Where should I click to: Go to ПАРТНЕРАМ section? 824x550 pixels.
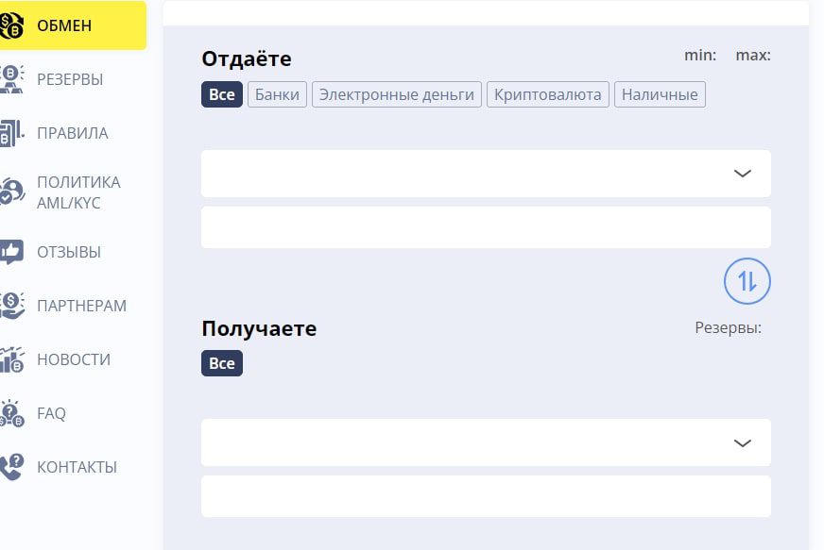tap(81, 306)
